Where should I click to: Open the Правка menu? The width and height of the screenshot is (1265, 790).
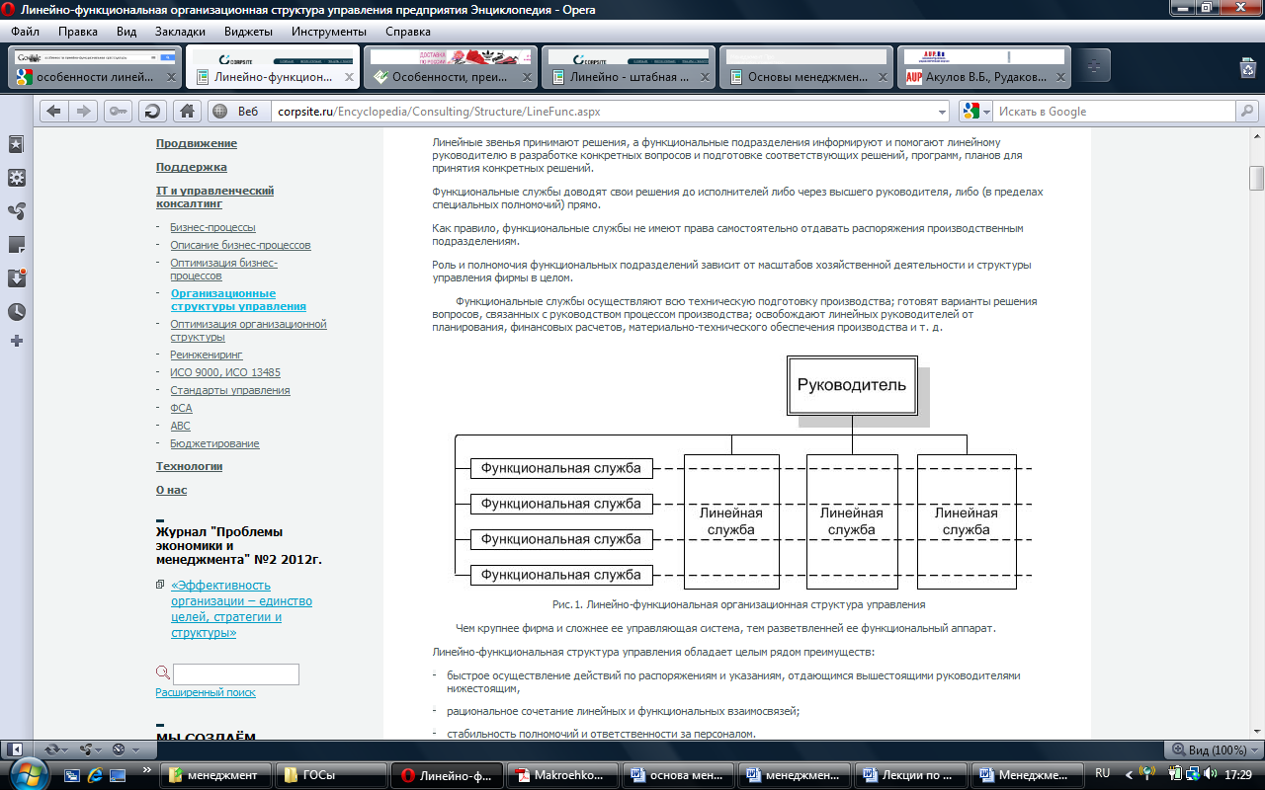click(78, 31)
